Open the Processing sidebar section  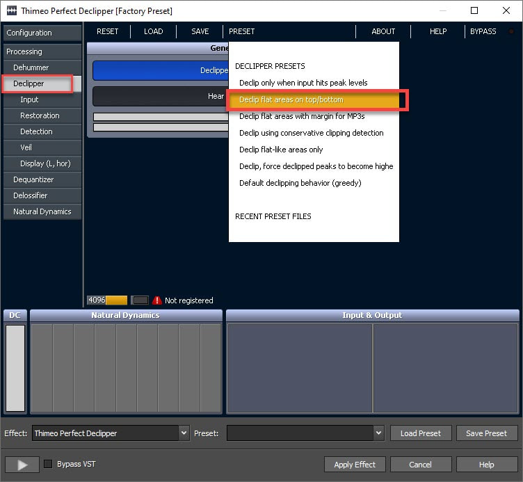pyautogui.click(x=42, y=51)
